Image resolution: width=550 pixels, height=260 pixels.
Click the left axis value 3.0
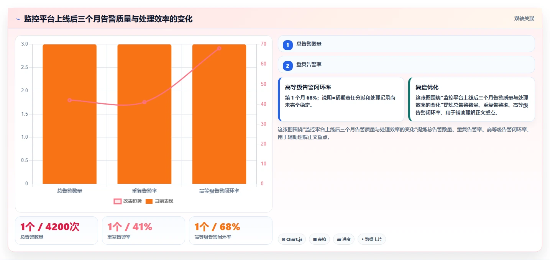[x=25, y=44]
